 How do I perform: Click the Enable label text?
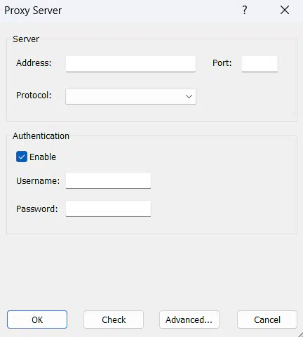[43, 157]
